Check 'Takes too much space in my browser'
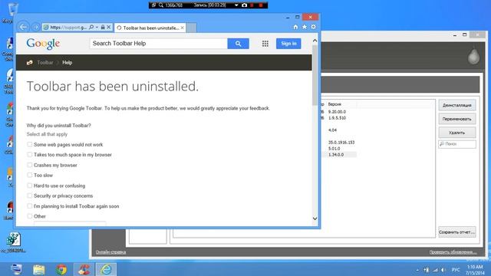491x276 pixels. 29,155
